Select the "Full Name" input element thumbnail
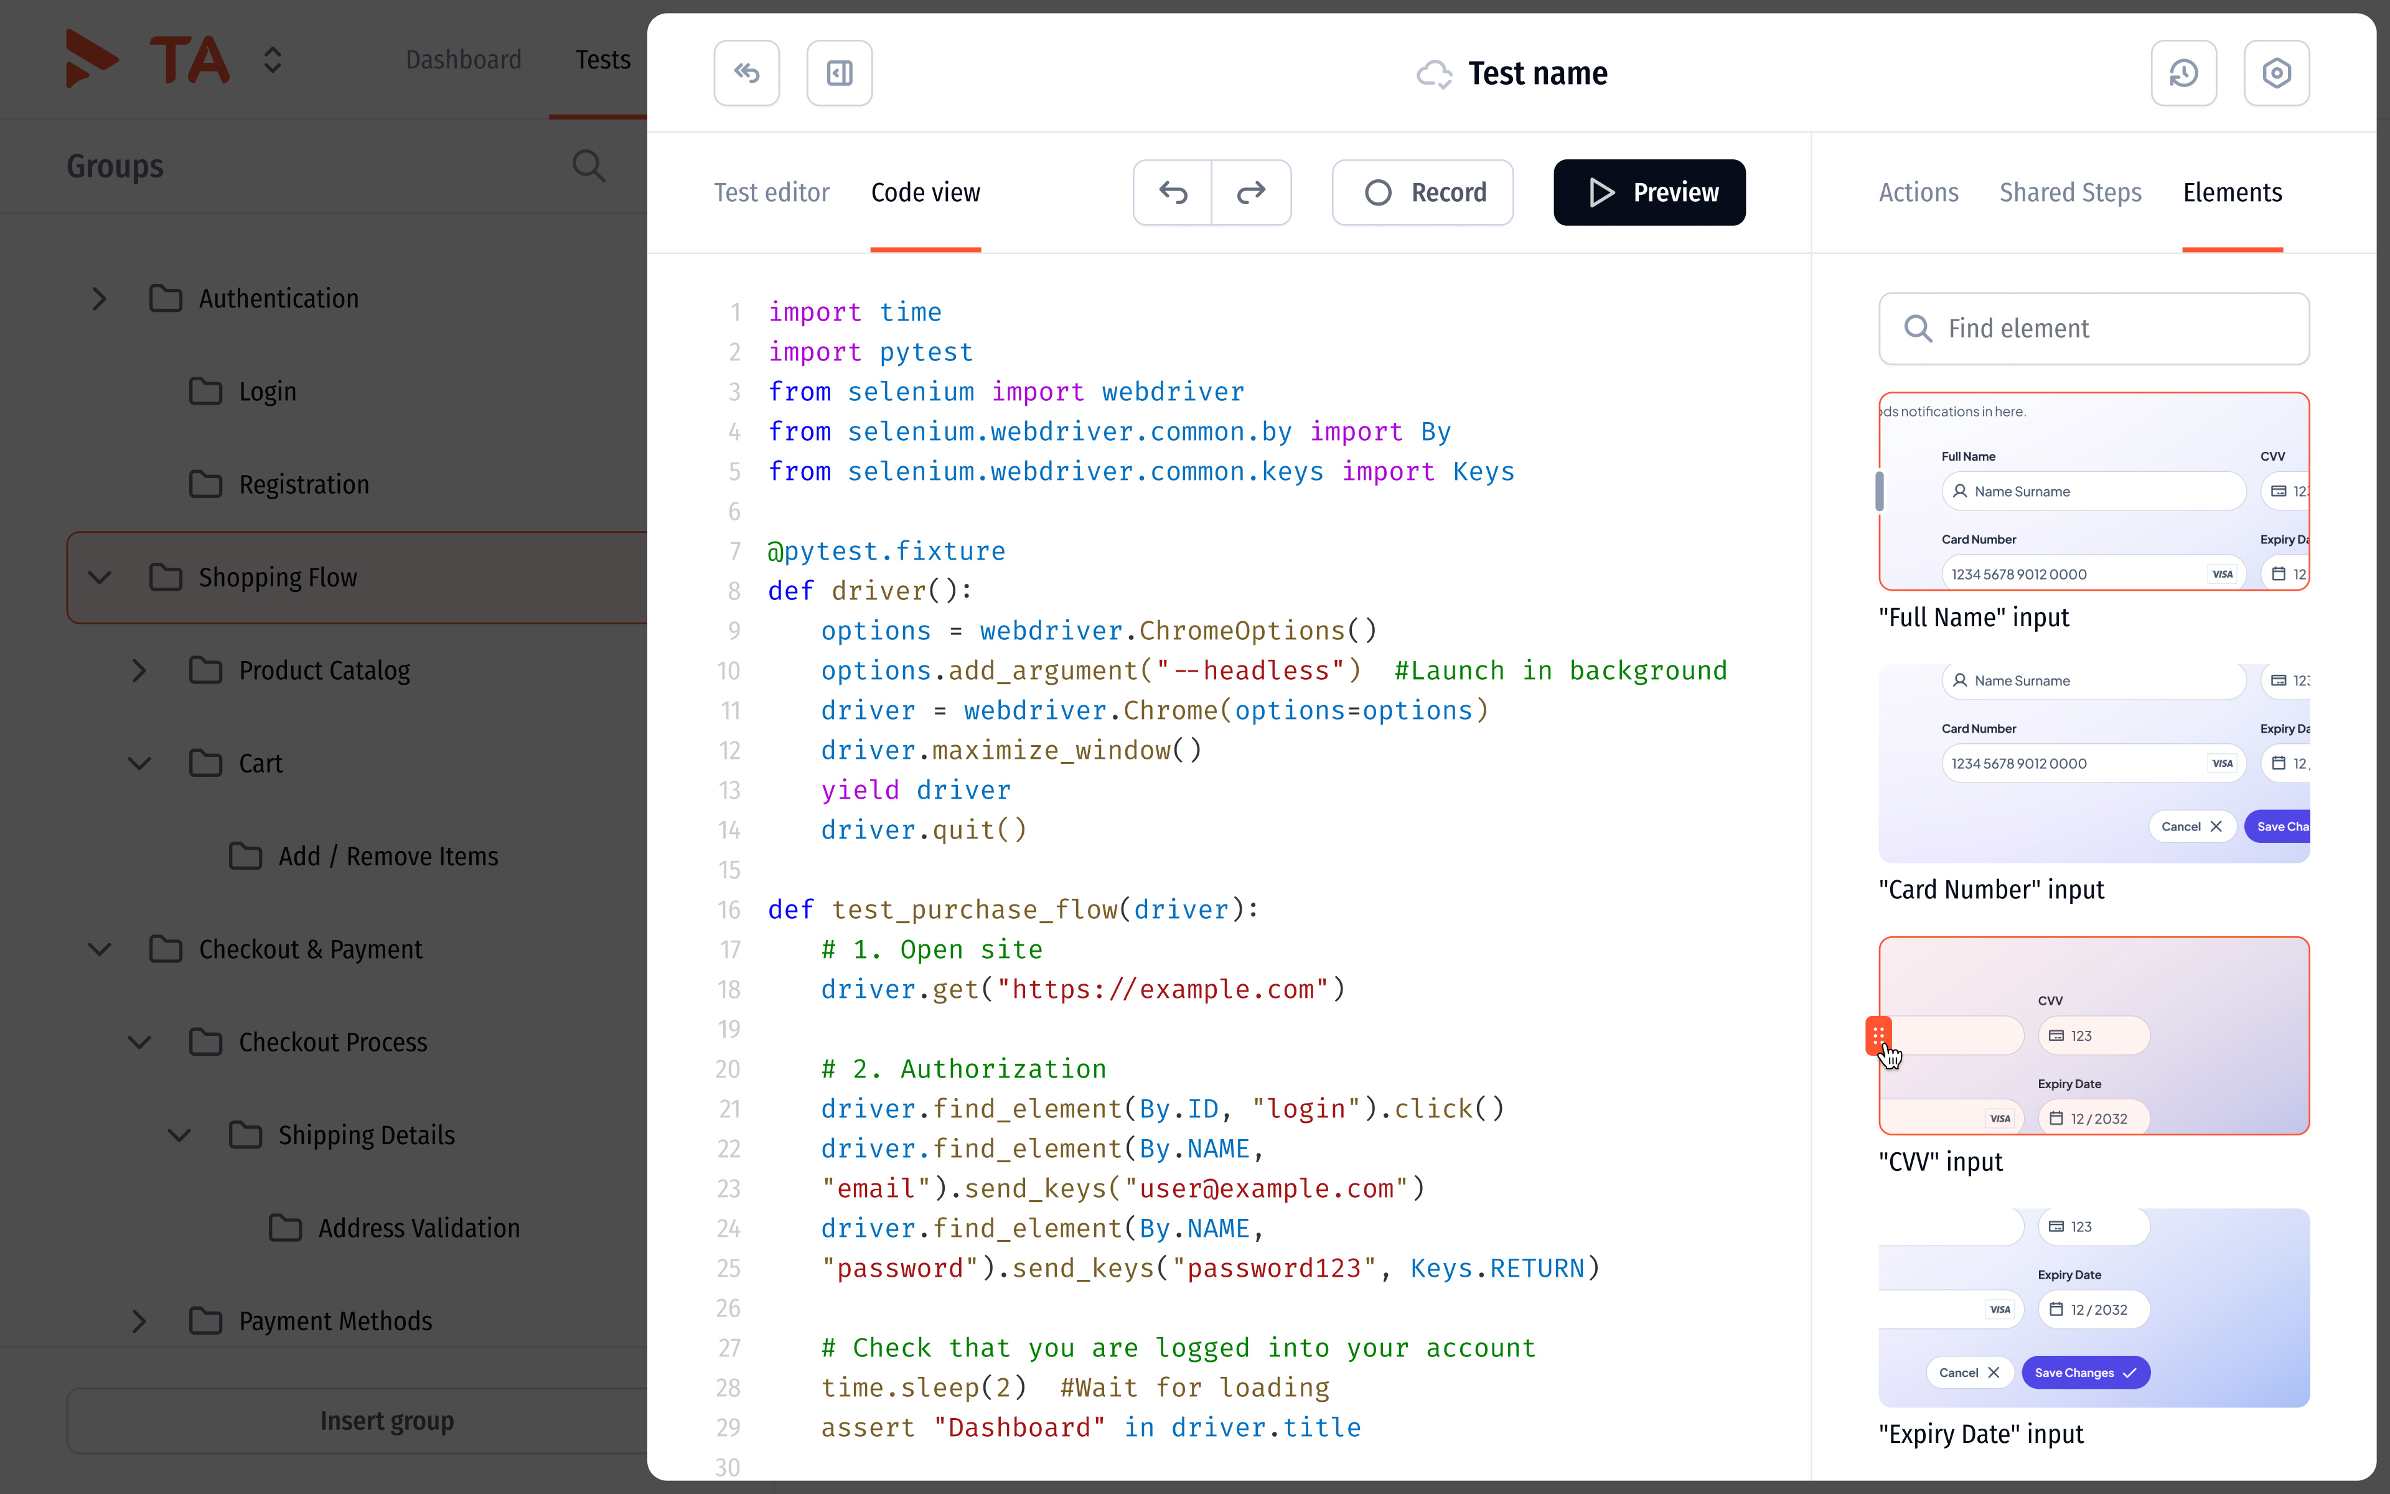Image resolution: width=2390 pixels, height=1494 pixels. tap(2094, 491)
